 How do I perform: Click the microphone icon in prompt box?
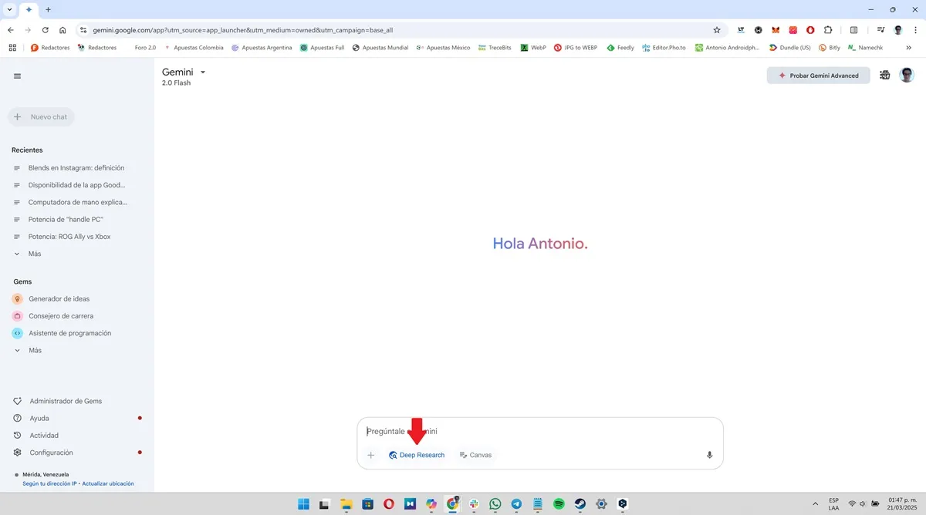click(709, 455)
